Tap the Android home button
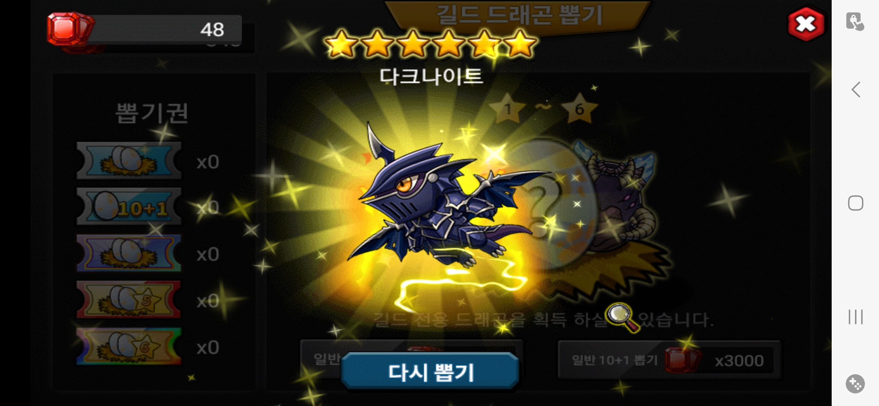This screenshot has width=879, height=406. point(855,203)
